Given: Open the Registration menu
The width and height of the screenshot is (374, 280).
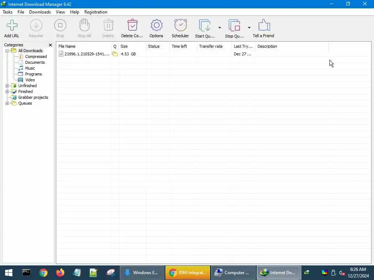Looking at the screenshot, I should 96,12.
